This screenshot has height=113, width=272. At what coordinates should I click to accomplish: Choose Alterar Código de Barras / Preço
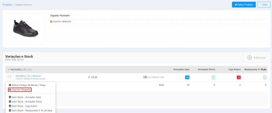[27, 85]
